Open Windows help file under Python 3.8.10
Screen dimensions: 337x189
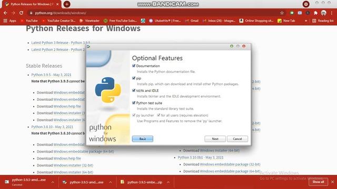(67, 159)
